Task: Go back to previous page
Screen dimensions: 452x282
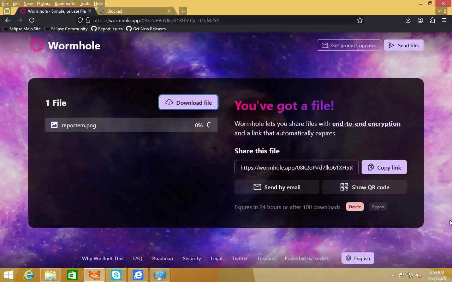Action: click(x=8, y=20)
